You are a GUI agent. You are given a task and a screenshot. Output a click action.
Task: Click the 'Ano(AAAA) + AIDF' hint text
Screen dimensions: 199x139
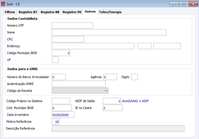click(x=135, y=101)
